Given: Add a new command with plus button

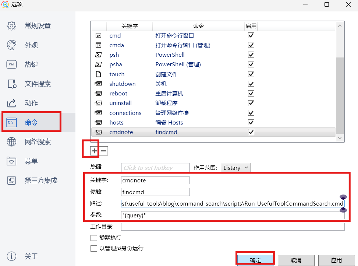Looking at the screenshot, I should [95, 151].
